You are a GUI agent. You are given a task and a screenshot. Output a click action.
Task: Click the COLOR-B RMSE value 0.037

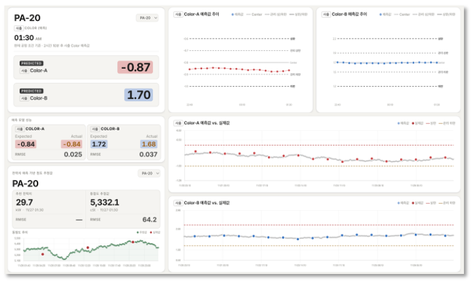148,154
